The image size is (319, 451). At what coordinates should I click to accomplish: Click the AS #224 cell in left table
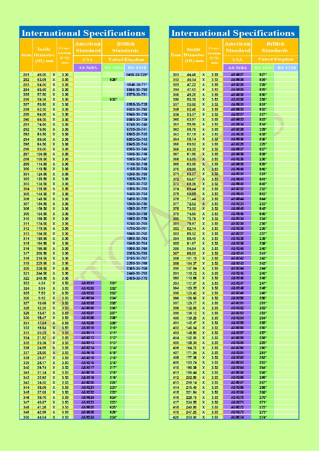click(x=88, y=417)
